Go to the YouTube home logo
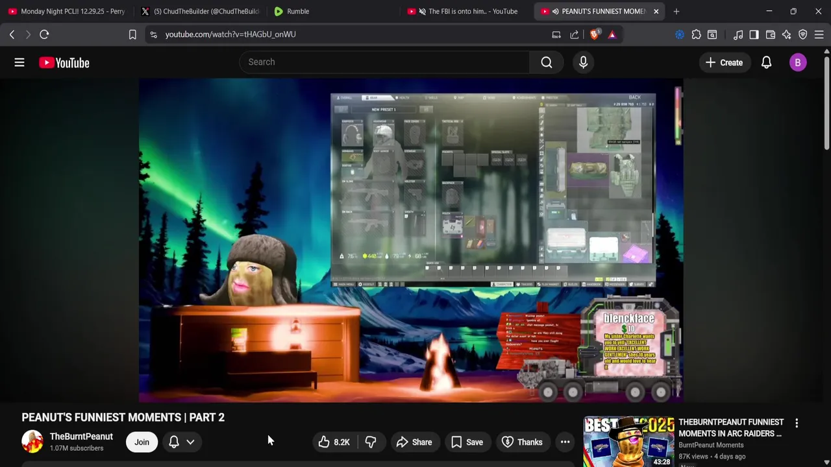Image resolution: width=831 pixels, height=467 pixels. [64, 62]
